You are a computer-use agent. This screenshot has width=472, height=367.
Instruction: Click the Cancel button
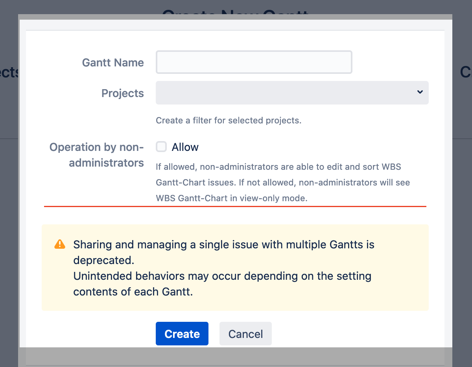[x=245, y=334]
